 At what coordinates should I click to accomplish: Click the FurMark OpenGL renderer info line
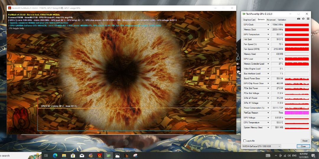[38, 23]
